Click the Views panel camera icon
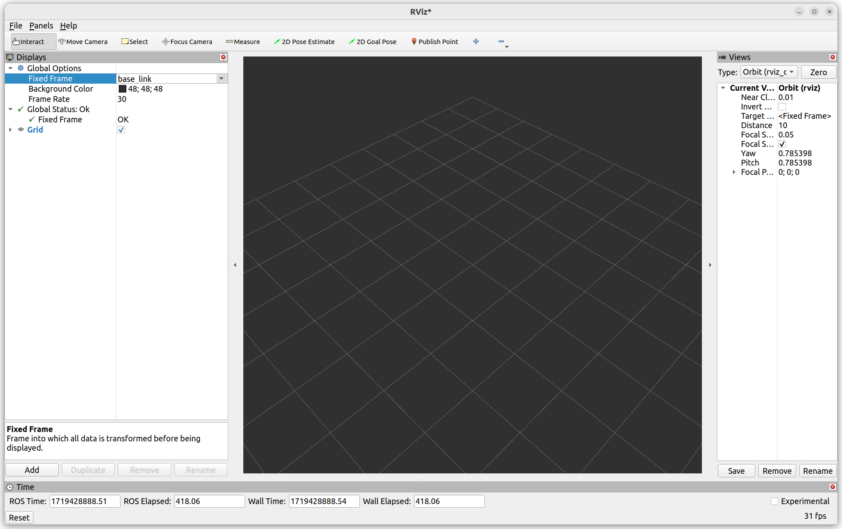This screenshot has height=529, width=842. click(x=722, y=57)
